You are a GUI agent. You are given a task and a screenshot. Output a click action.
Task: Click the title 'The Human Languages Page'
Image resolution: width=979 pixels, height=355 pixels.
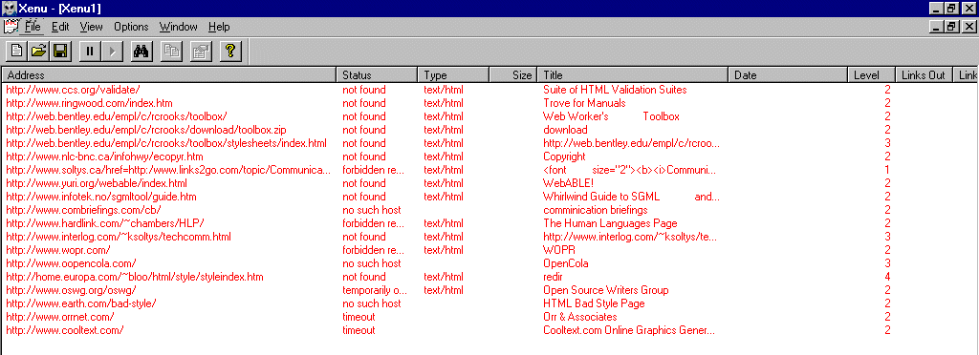[610, 223]
